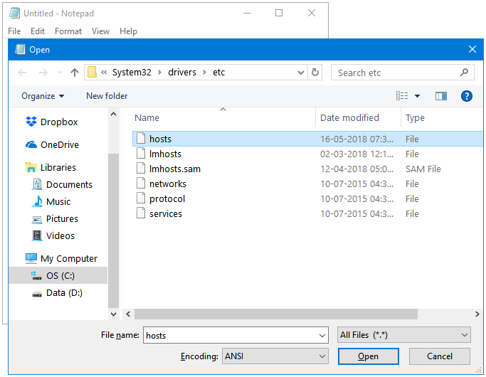Expand the File name dropdown
The width and height of the screenshot is (486, 377).
(x=322, y=336)
